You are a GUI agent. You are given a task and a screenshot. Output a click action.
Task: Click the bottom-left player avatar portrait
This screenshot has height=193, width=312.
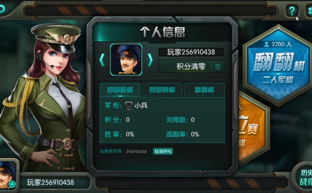7,175
